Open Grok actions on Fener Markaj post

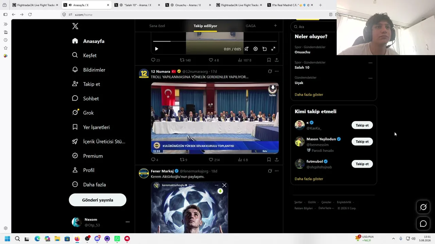tap(270, 171)
